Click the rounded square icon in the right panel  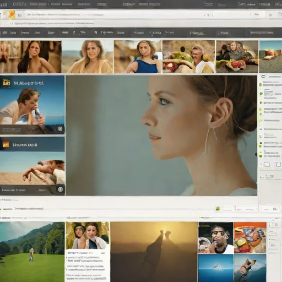(267, 164)
